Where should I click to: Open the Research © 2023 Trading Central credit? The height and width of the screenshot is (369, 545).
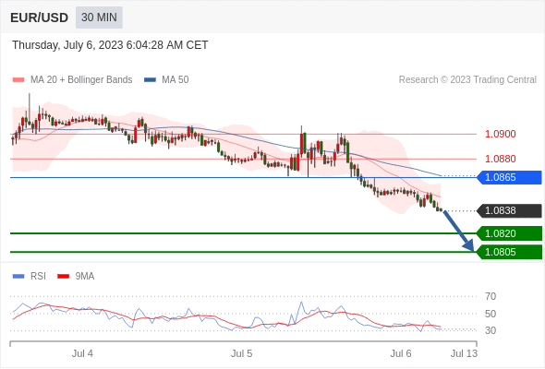coord(467,80)
